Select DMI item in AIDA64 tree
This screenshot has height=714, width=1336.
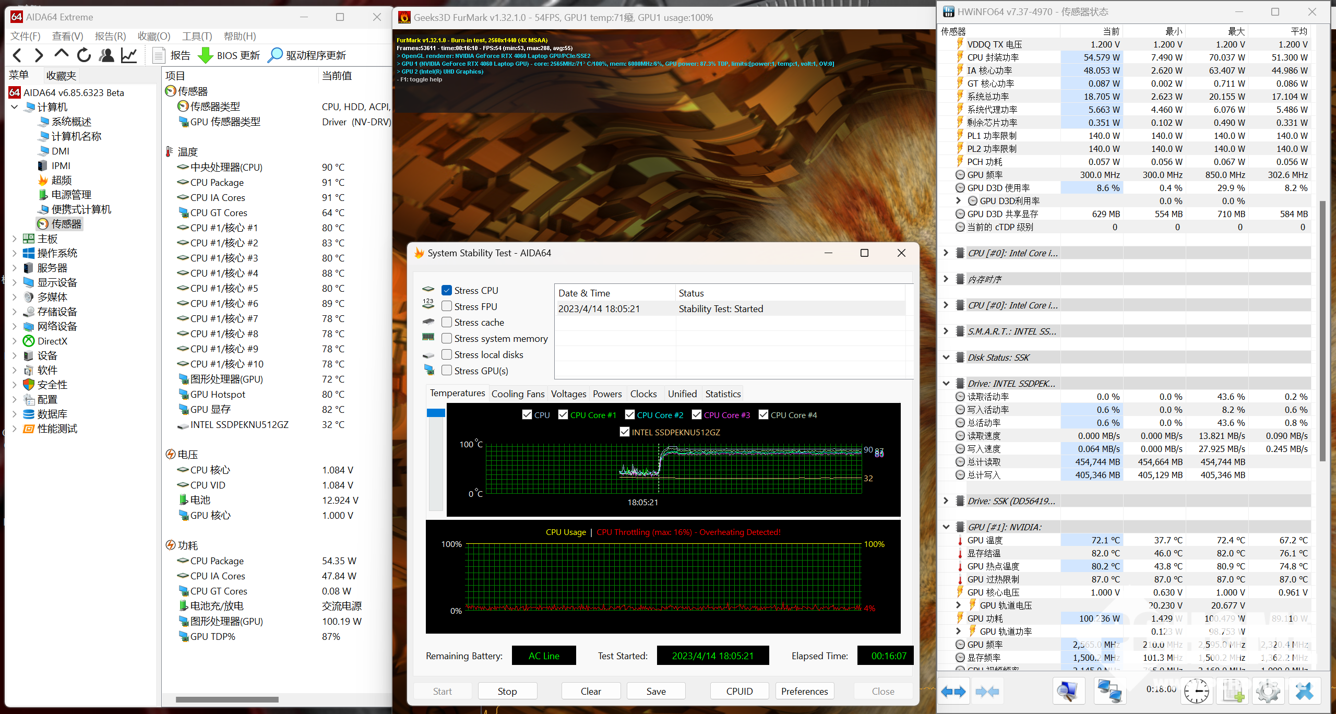(x=54, y=151)
